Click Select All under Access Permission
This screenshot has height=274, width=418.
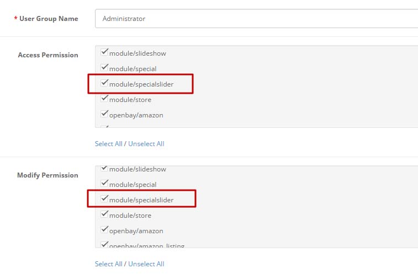coord(108,144)
